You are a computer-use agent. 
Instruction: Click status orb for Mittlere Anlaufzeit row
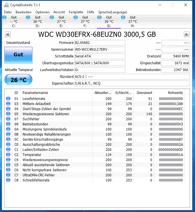(8, 104)
